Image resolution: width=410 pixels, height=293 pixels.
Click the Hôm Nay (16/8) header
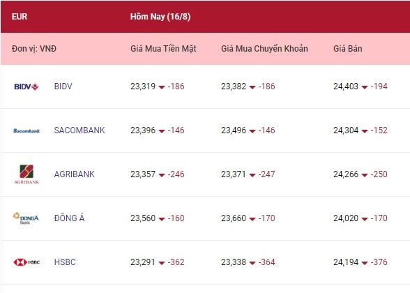[160, 17]
